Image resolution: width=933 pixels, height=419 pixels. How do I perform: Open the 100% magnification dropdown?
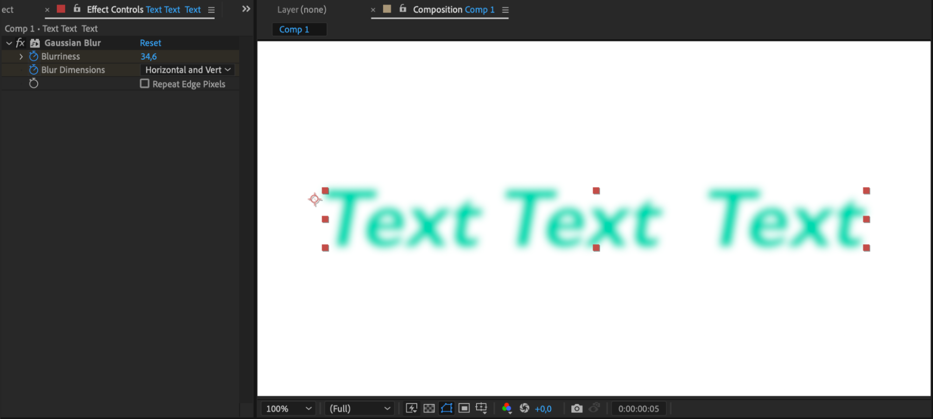click(288, 409)
